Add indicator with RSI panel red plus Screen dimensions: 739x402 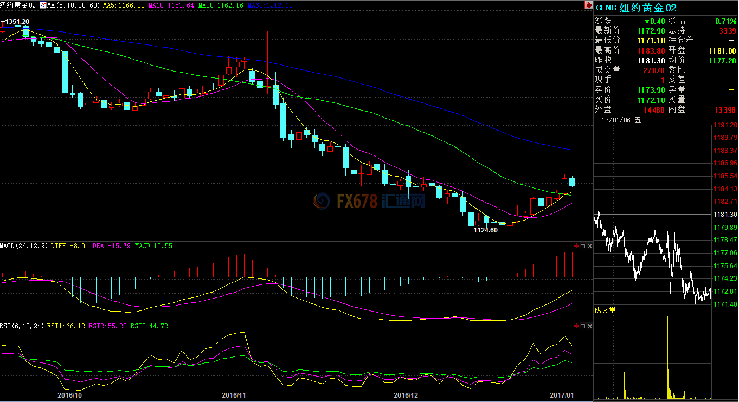[x=576, y=326]
